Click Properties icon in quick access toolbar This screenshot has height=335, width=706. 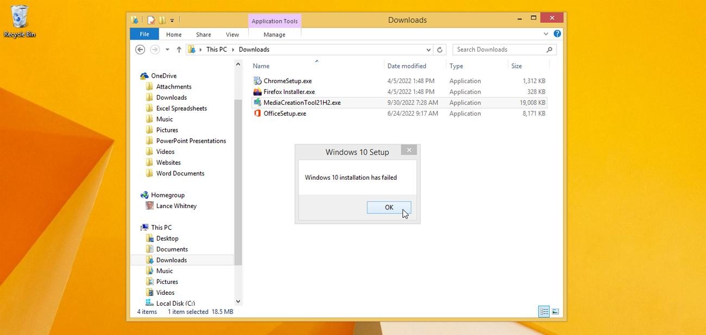pos(151,20)
